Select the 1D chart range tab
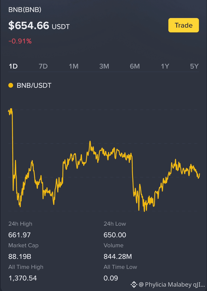 click(13, 66)
